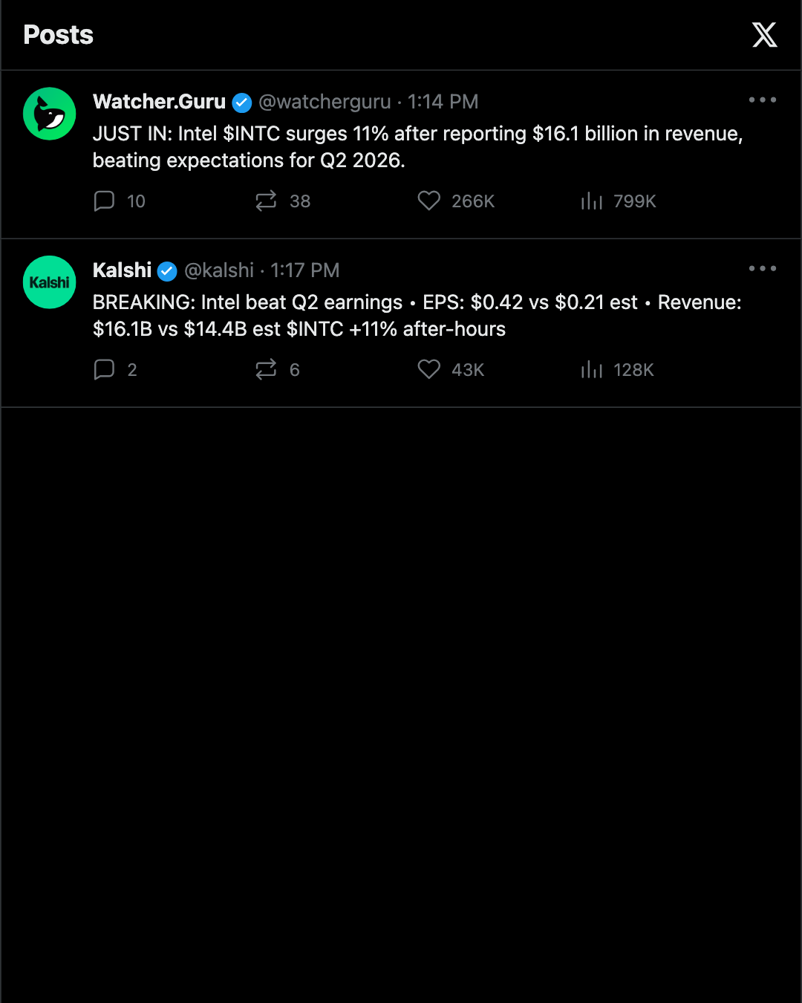Viewport: 802px width, 1003px height.
Task: Open more options for Watcher.Guru post
Action: (x=763, y=100)
